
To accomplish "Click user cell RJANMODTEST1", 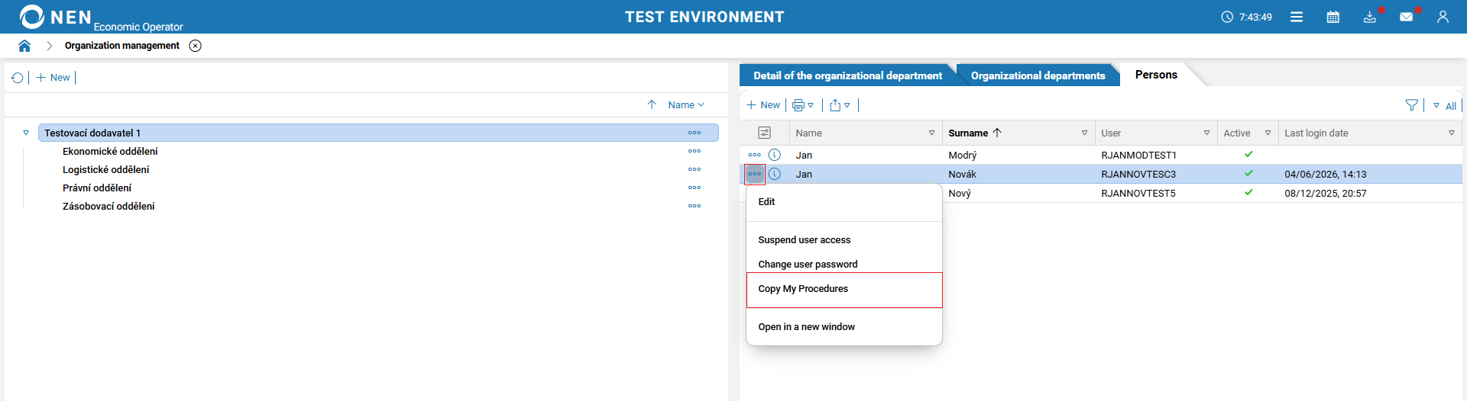I will 1138,155.
